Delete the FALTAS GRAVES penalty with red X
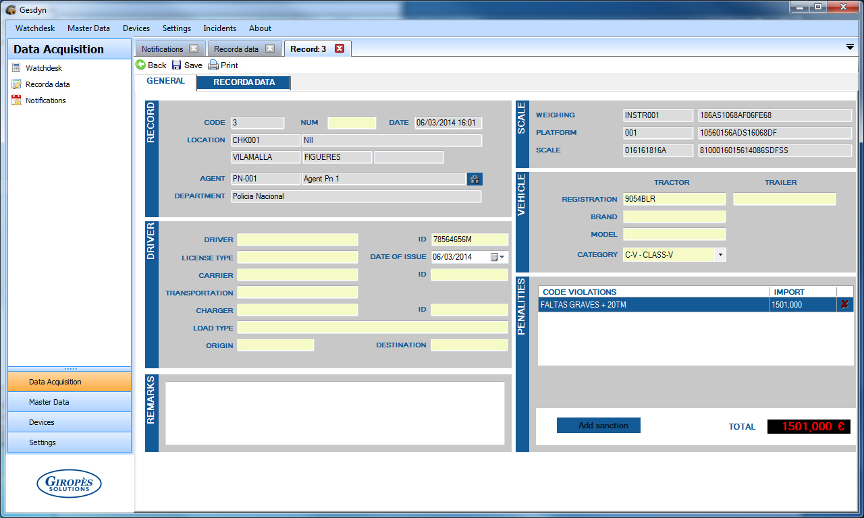 [844, 305]
